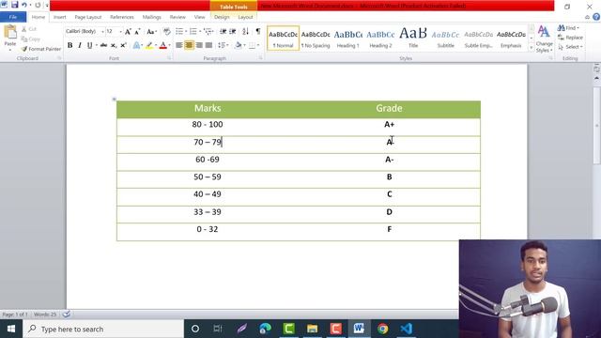Screen dimensions: 601x338
Task: Click the cell containing 60 -69
Action: (x=208, y=162)
